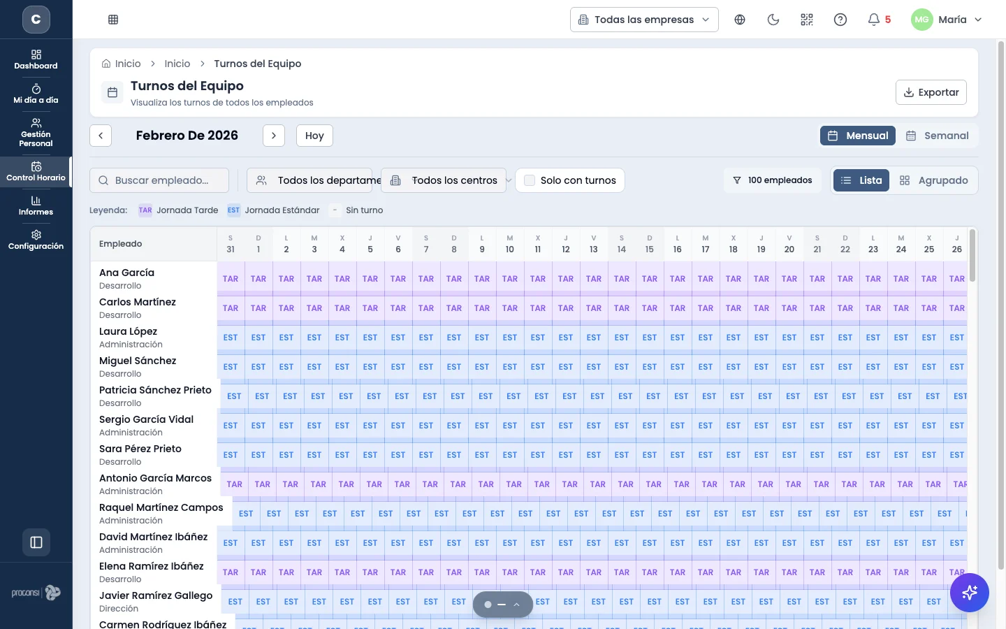
Task: Go to next month arrow
Action: [x=274, y=136]
